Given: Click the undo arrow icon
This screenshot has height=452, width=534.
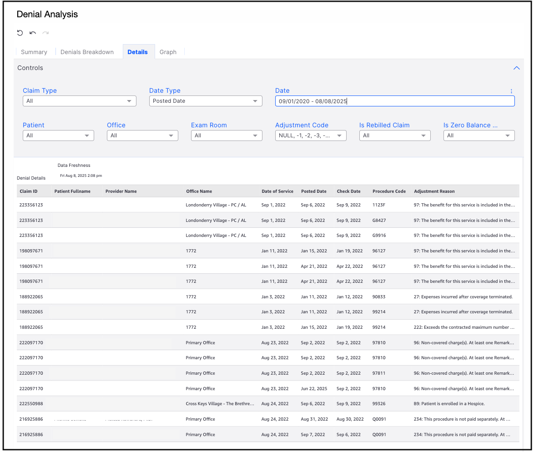Looking at the screenshot, I should pos(33,33).
